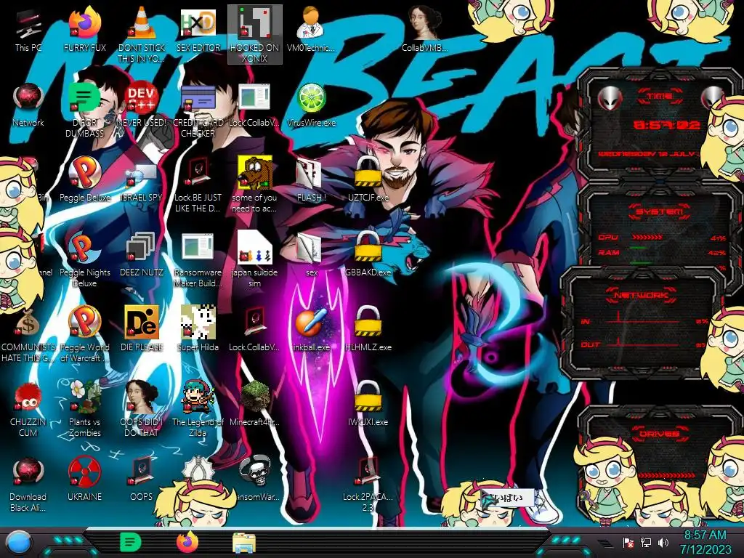Open the VM0Technic desktop icon

pos(311,29)
